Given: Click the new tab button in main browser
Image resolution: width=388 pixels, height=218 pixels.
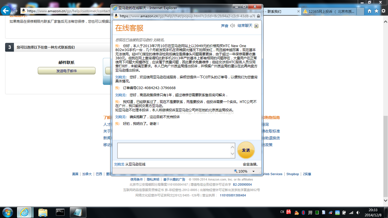Looking at the screenshot, I should click(361, 11).
